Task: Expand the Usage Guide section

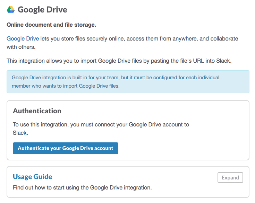Action: pyautogui.click(x=230, y=178)
